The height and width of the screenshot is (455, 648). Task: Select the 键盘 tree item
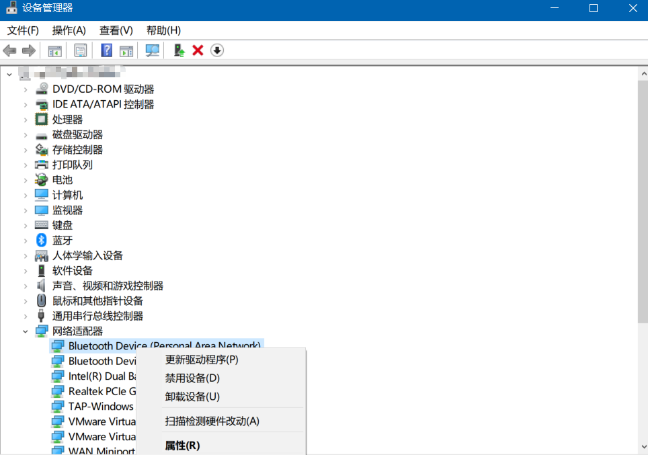63,225
